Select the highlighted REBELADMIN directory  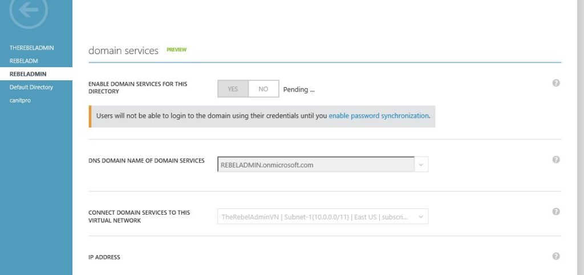pos(28,74)
